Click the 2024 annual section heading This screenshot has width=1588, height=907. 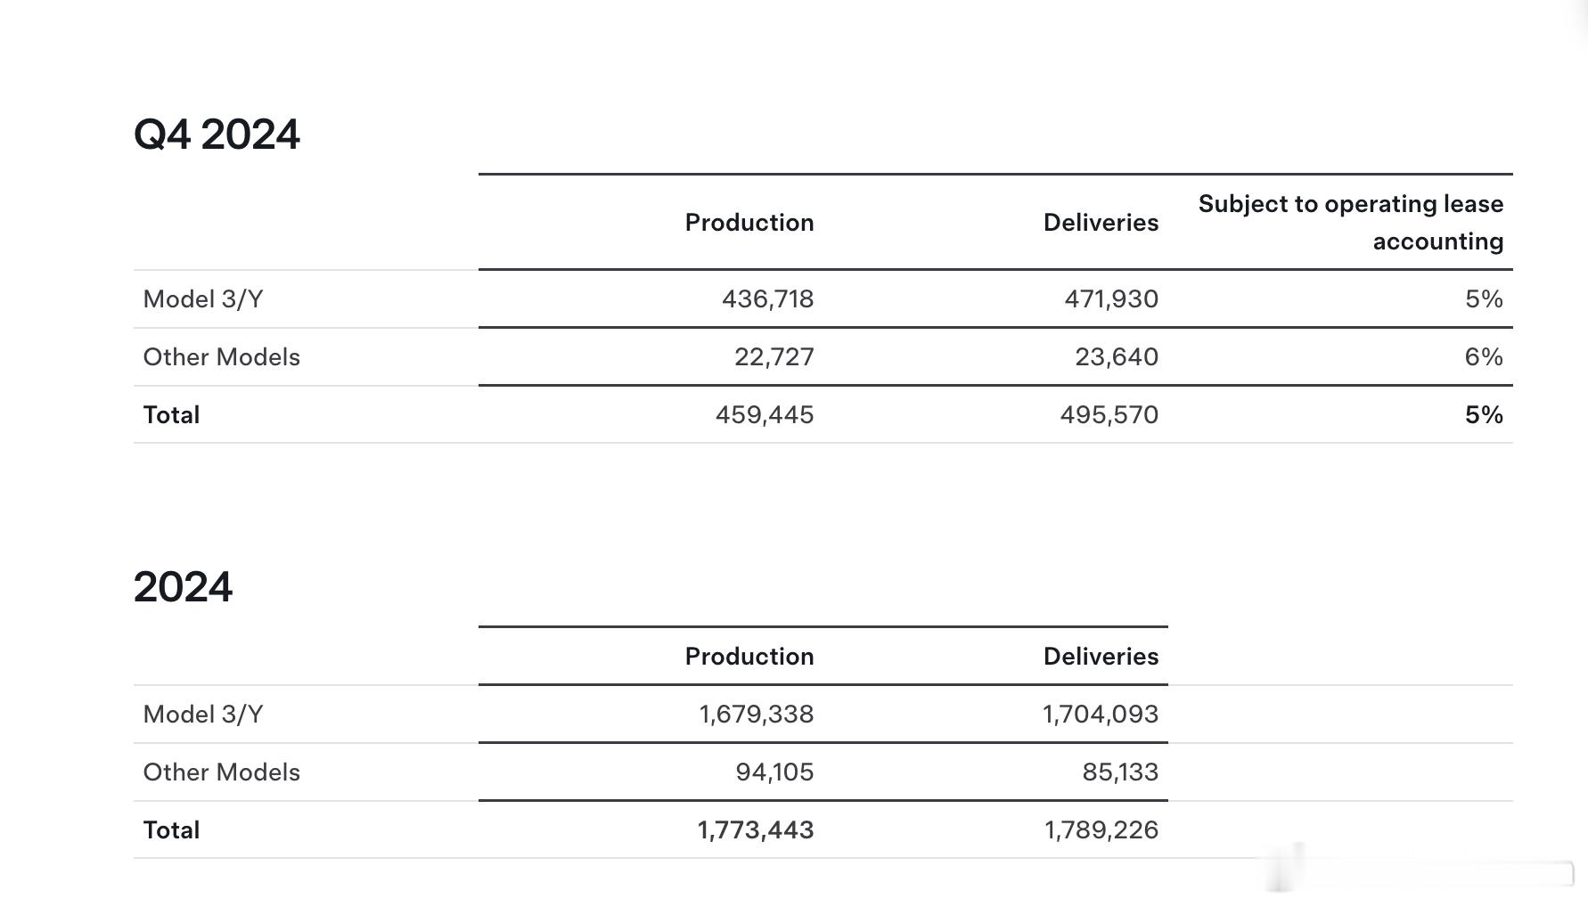click(183, 588)
